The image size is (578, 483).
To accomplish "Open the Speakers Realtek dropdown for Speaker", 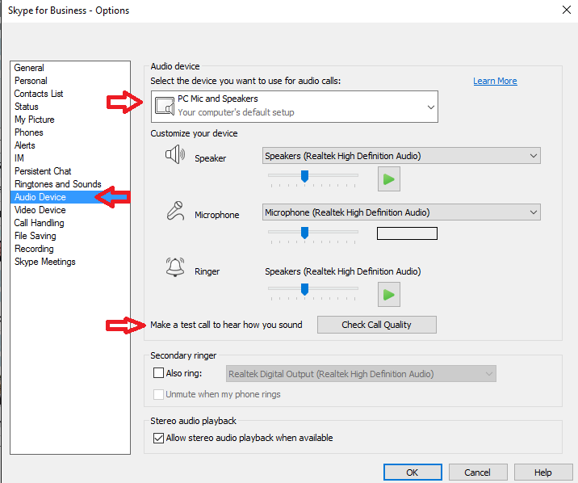I will tap(401, 156).
